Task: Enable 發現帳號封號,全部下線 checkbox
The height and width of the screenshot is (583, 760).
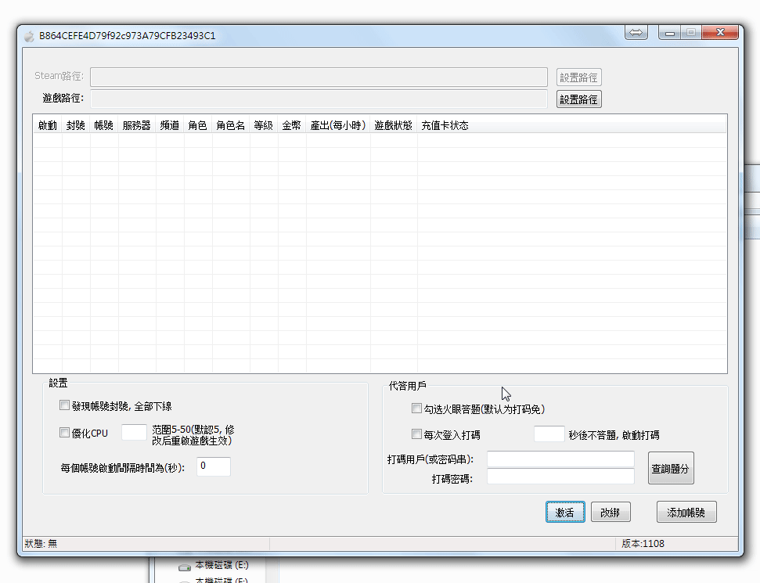Action: point(64,405)
